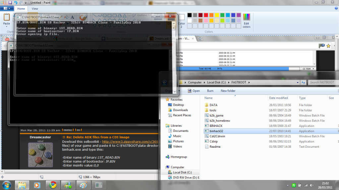Select the Color 2 box
The width and height of the screenshot is (339, 190).
tap(181, 20)
